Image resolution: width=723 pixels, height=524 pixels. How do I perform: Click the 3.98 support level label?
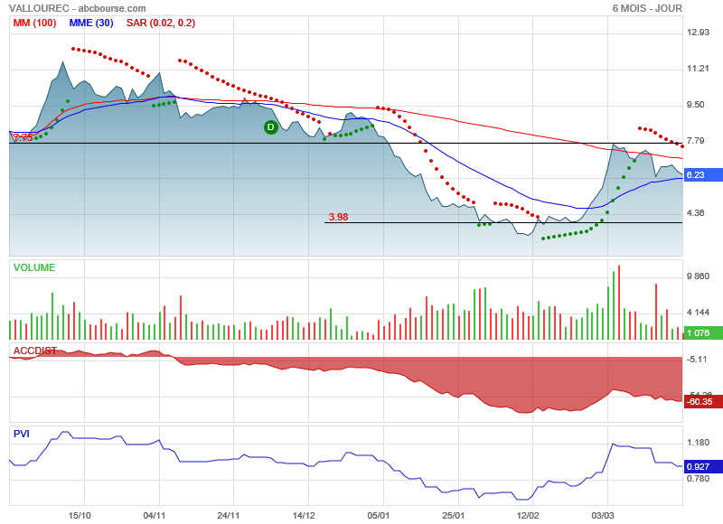[x=338, y=217]
